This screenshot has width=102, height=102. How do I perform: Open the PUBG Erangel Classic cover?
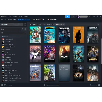[x=93, y=73]
